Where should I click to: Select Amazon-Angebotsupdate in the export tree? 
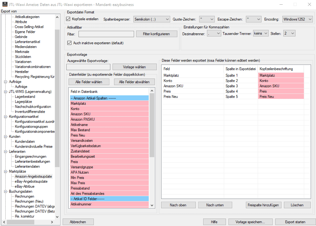(x=33, y=176)
